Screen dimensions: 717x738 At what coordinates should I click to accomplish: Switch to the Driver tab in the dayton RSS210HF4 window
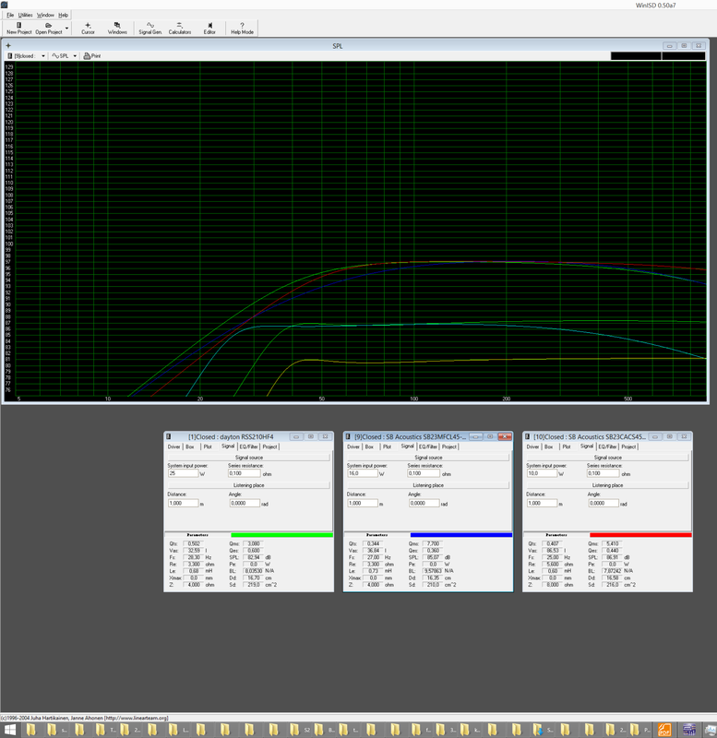click(173, 446)
